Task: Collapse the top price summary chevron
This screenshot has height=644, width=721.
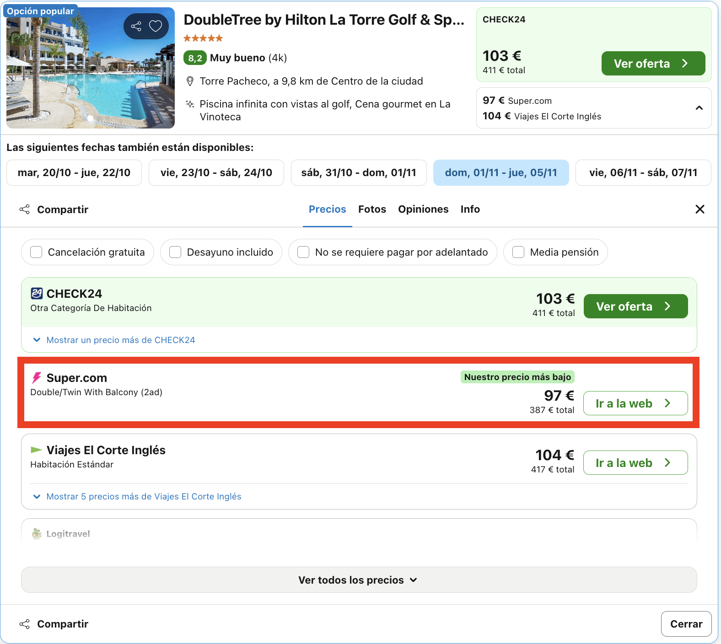Action: (699, 108)
